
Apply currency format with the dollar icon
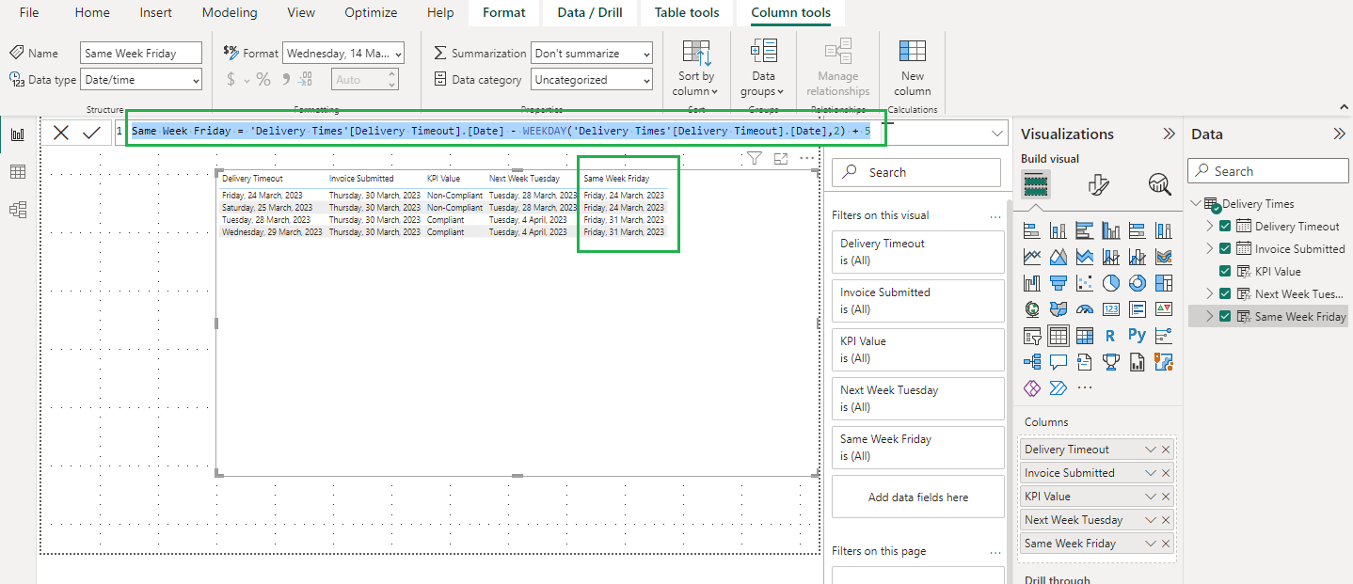tap(231, 80)
